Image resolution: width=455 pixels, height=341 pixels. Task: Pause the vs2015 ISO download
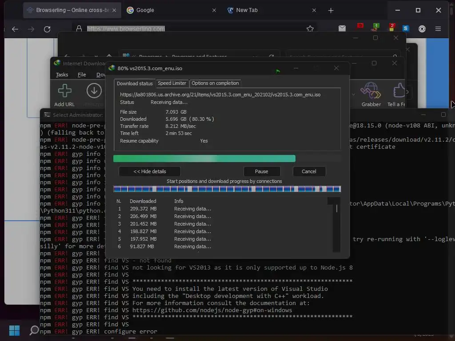tap(261, 171)
